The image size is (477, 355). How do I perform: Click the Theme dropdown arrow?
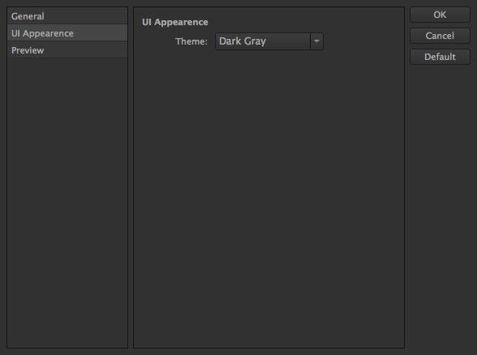[316, 41]
